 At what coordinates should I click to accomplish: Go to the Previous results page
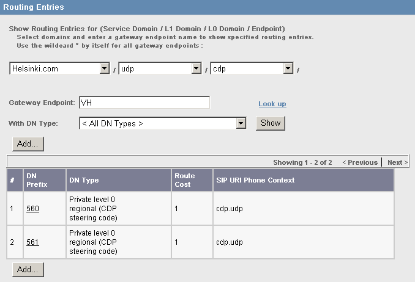[x=360, y=162]
